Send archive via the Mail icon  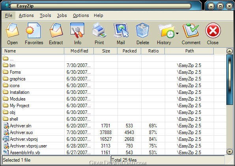pyautogui.click(x=121, y=30)
